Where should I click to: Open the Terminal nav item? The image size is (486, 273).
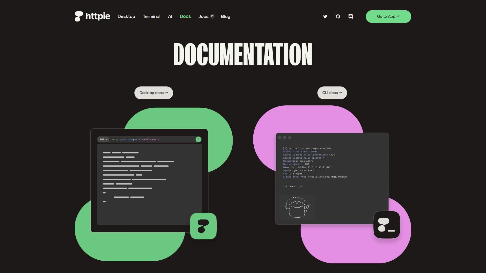pyautogui.click(x=151, y=16)
